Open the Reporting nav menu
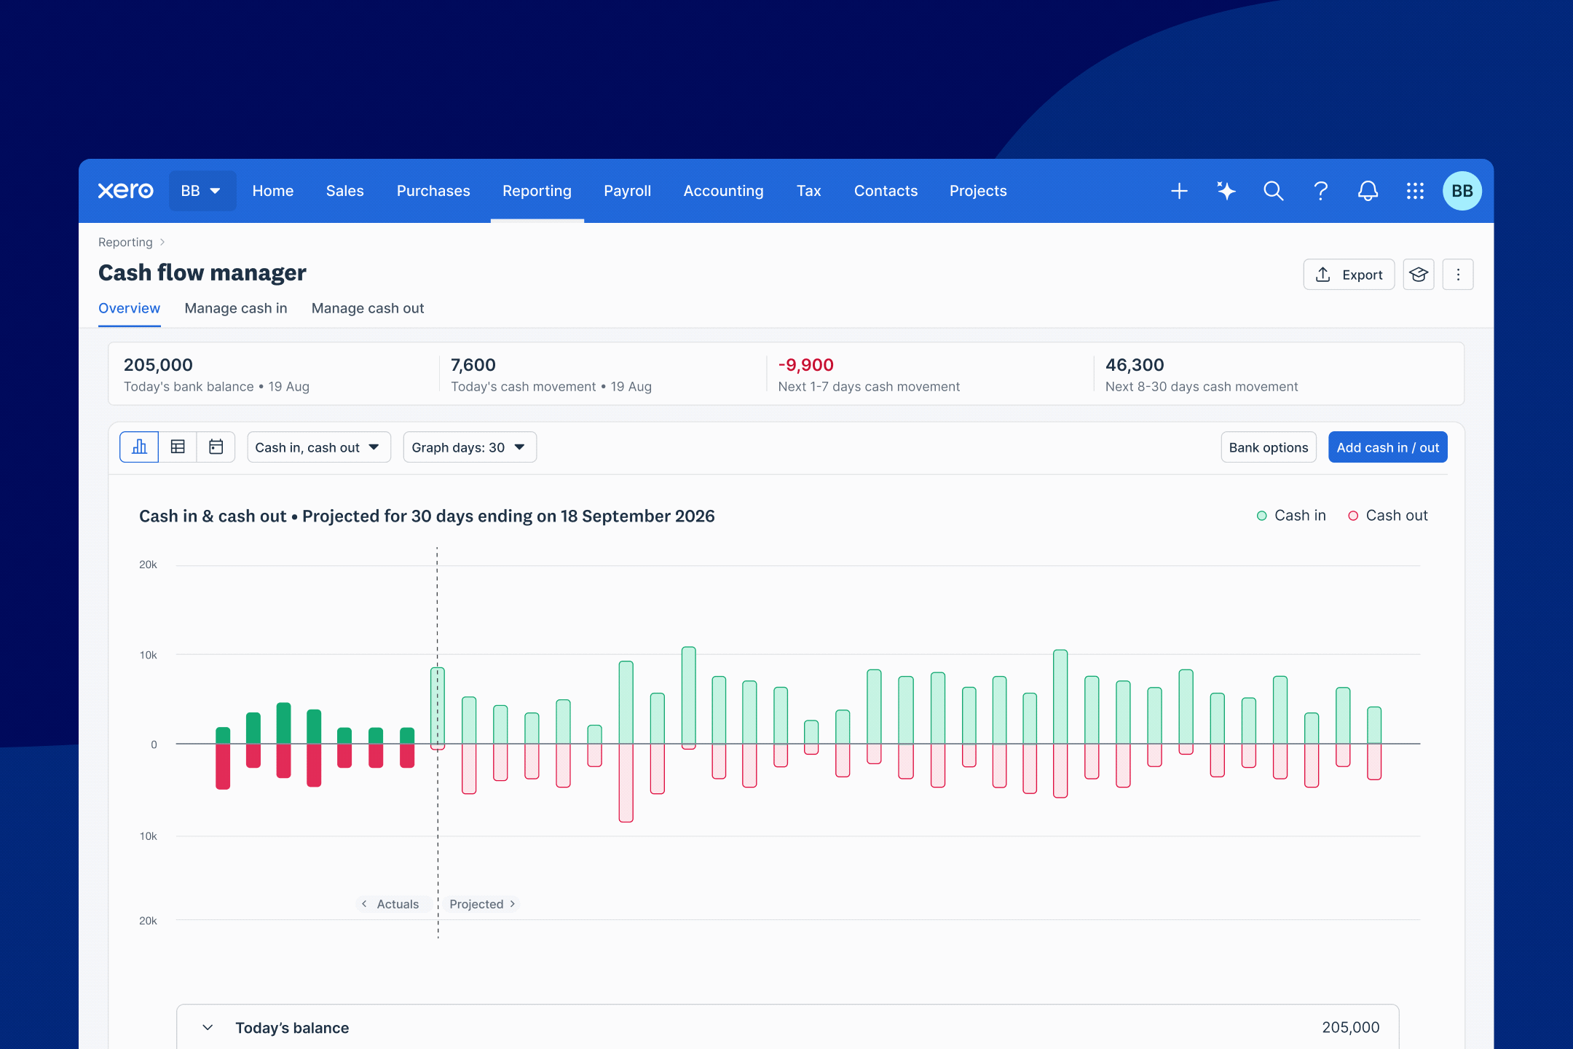Viewport: 1573px width, 1049px height. 537,191
